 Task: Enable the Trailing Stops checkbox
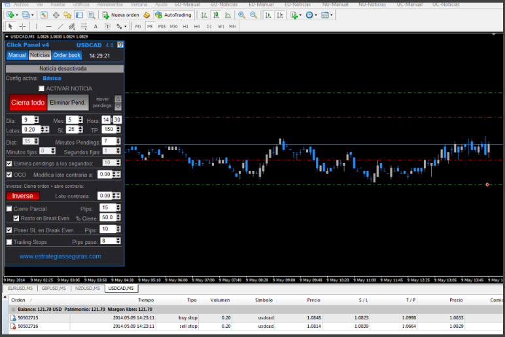[x=9, y=241]
